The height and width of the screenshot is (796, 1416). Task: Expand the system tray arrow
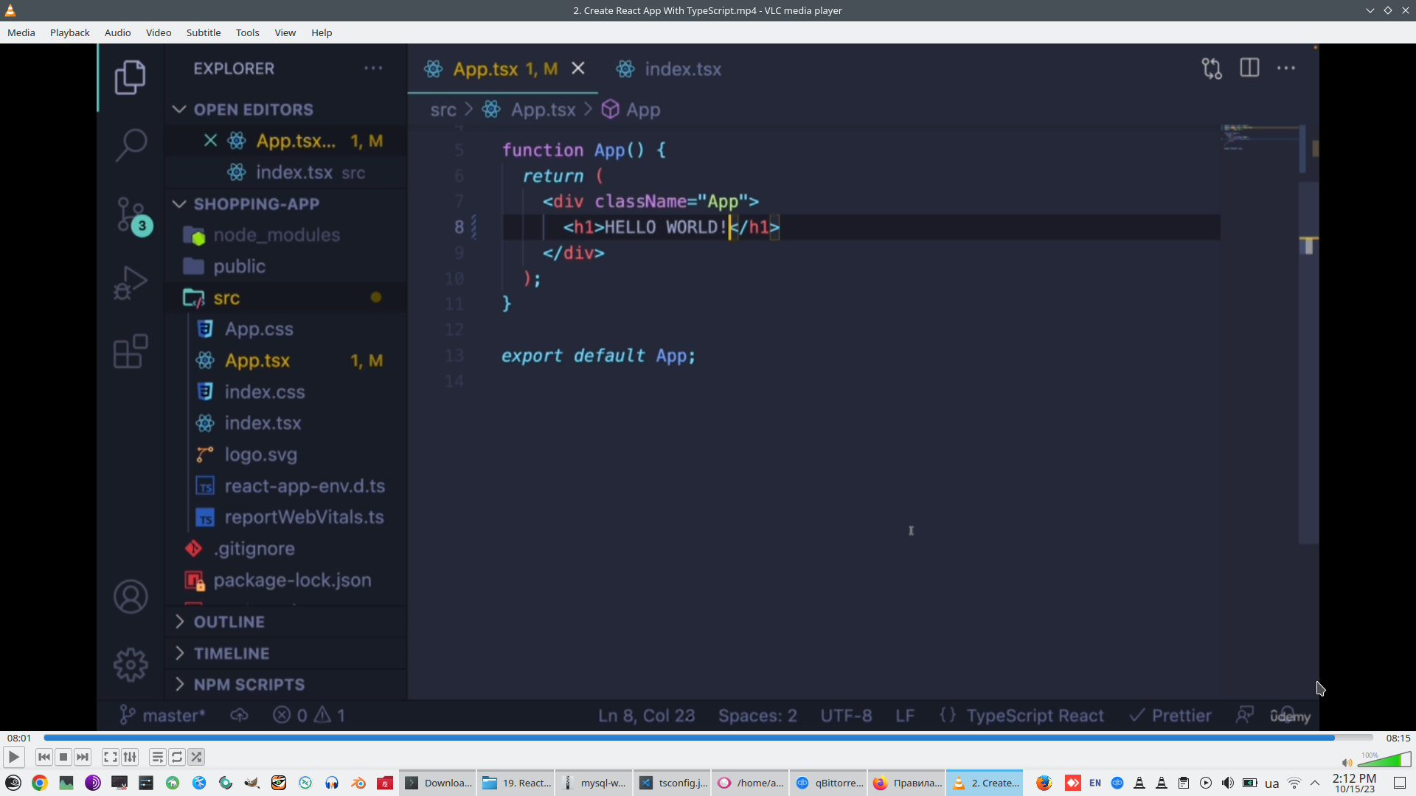[1315, 783]
